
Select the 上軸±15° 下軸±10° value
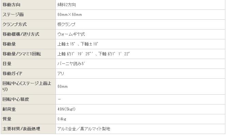(x=78, y=44)
